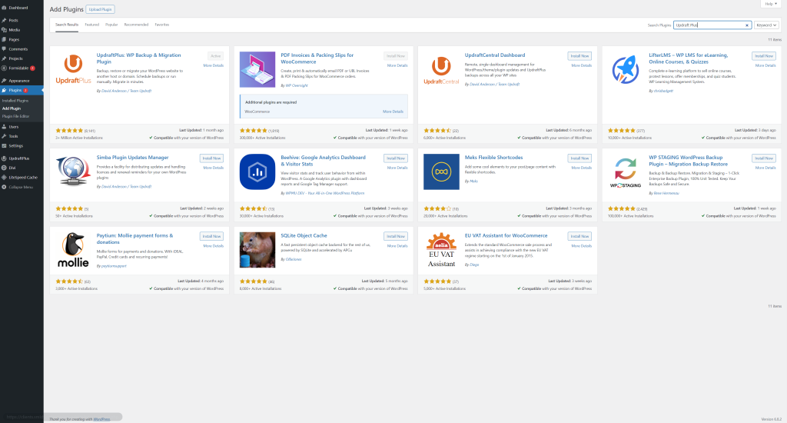Open Installed Plugins submenu item

tap(15, 101)
